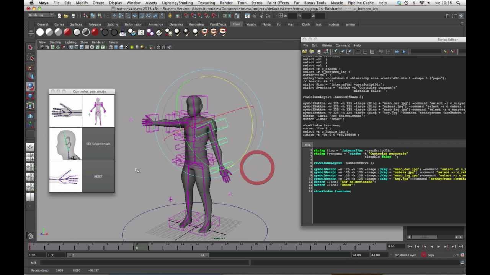Toggle use all lights yellow sphere icon
The height and width of the screenshot is (275, 490).
point(132,47)
